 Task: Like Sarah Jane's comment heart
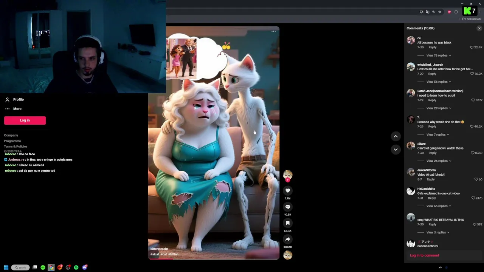473,100
